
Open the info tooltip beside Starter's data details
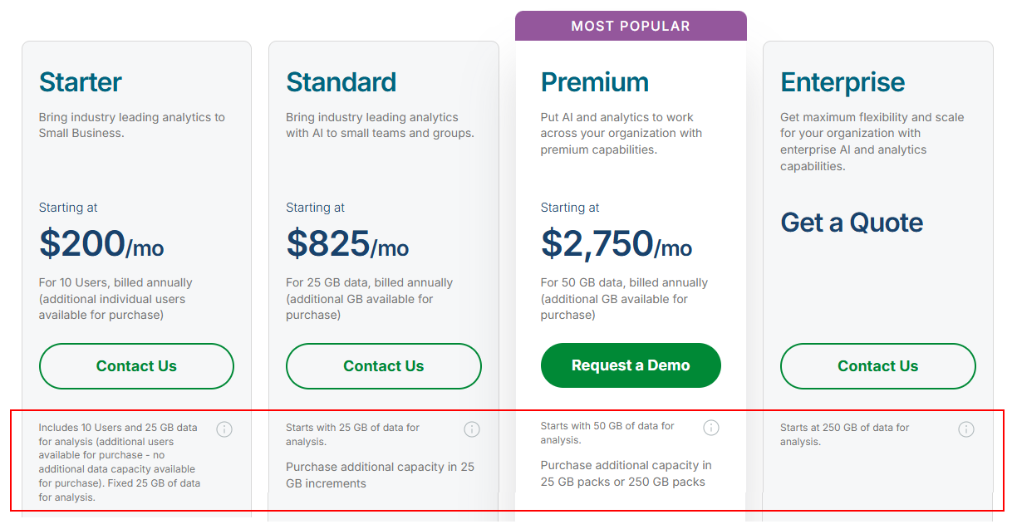pos(224,429)
